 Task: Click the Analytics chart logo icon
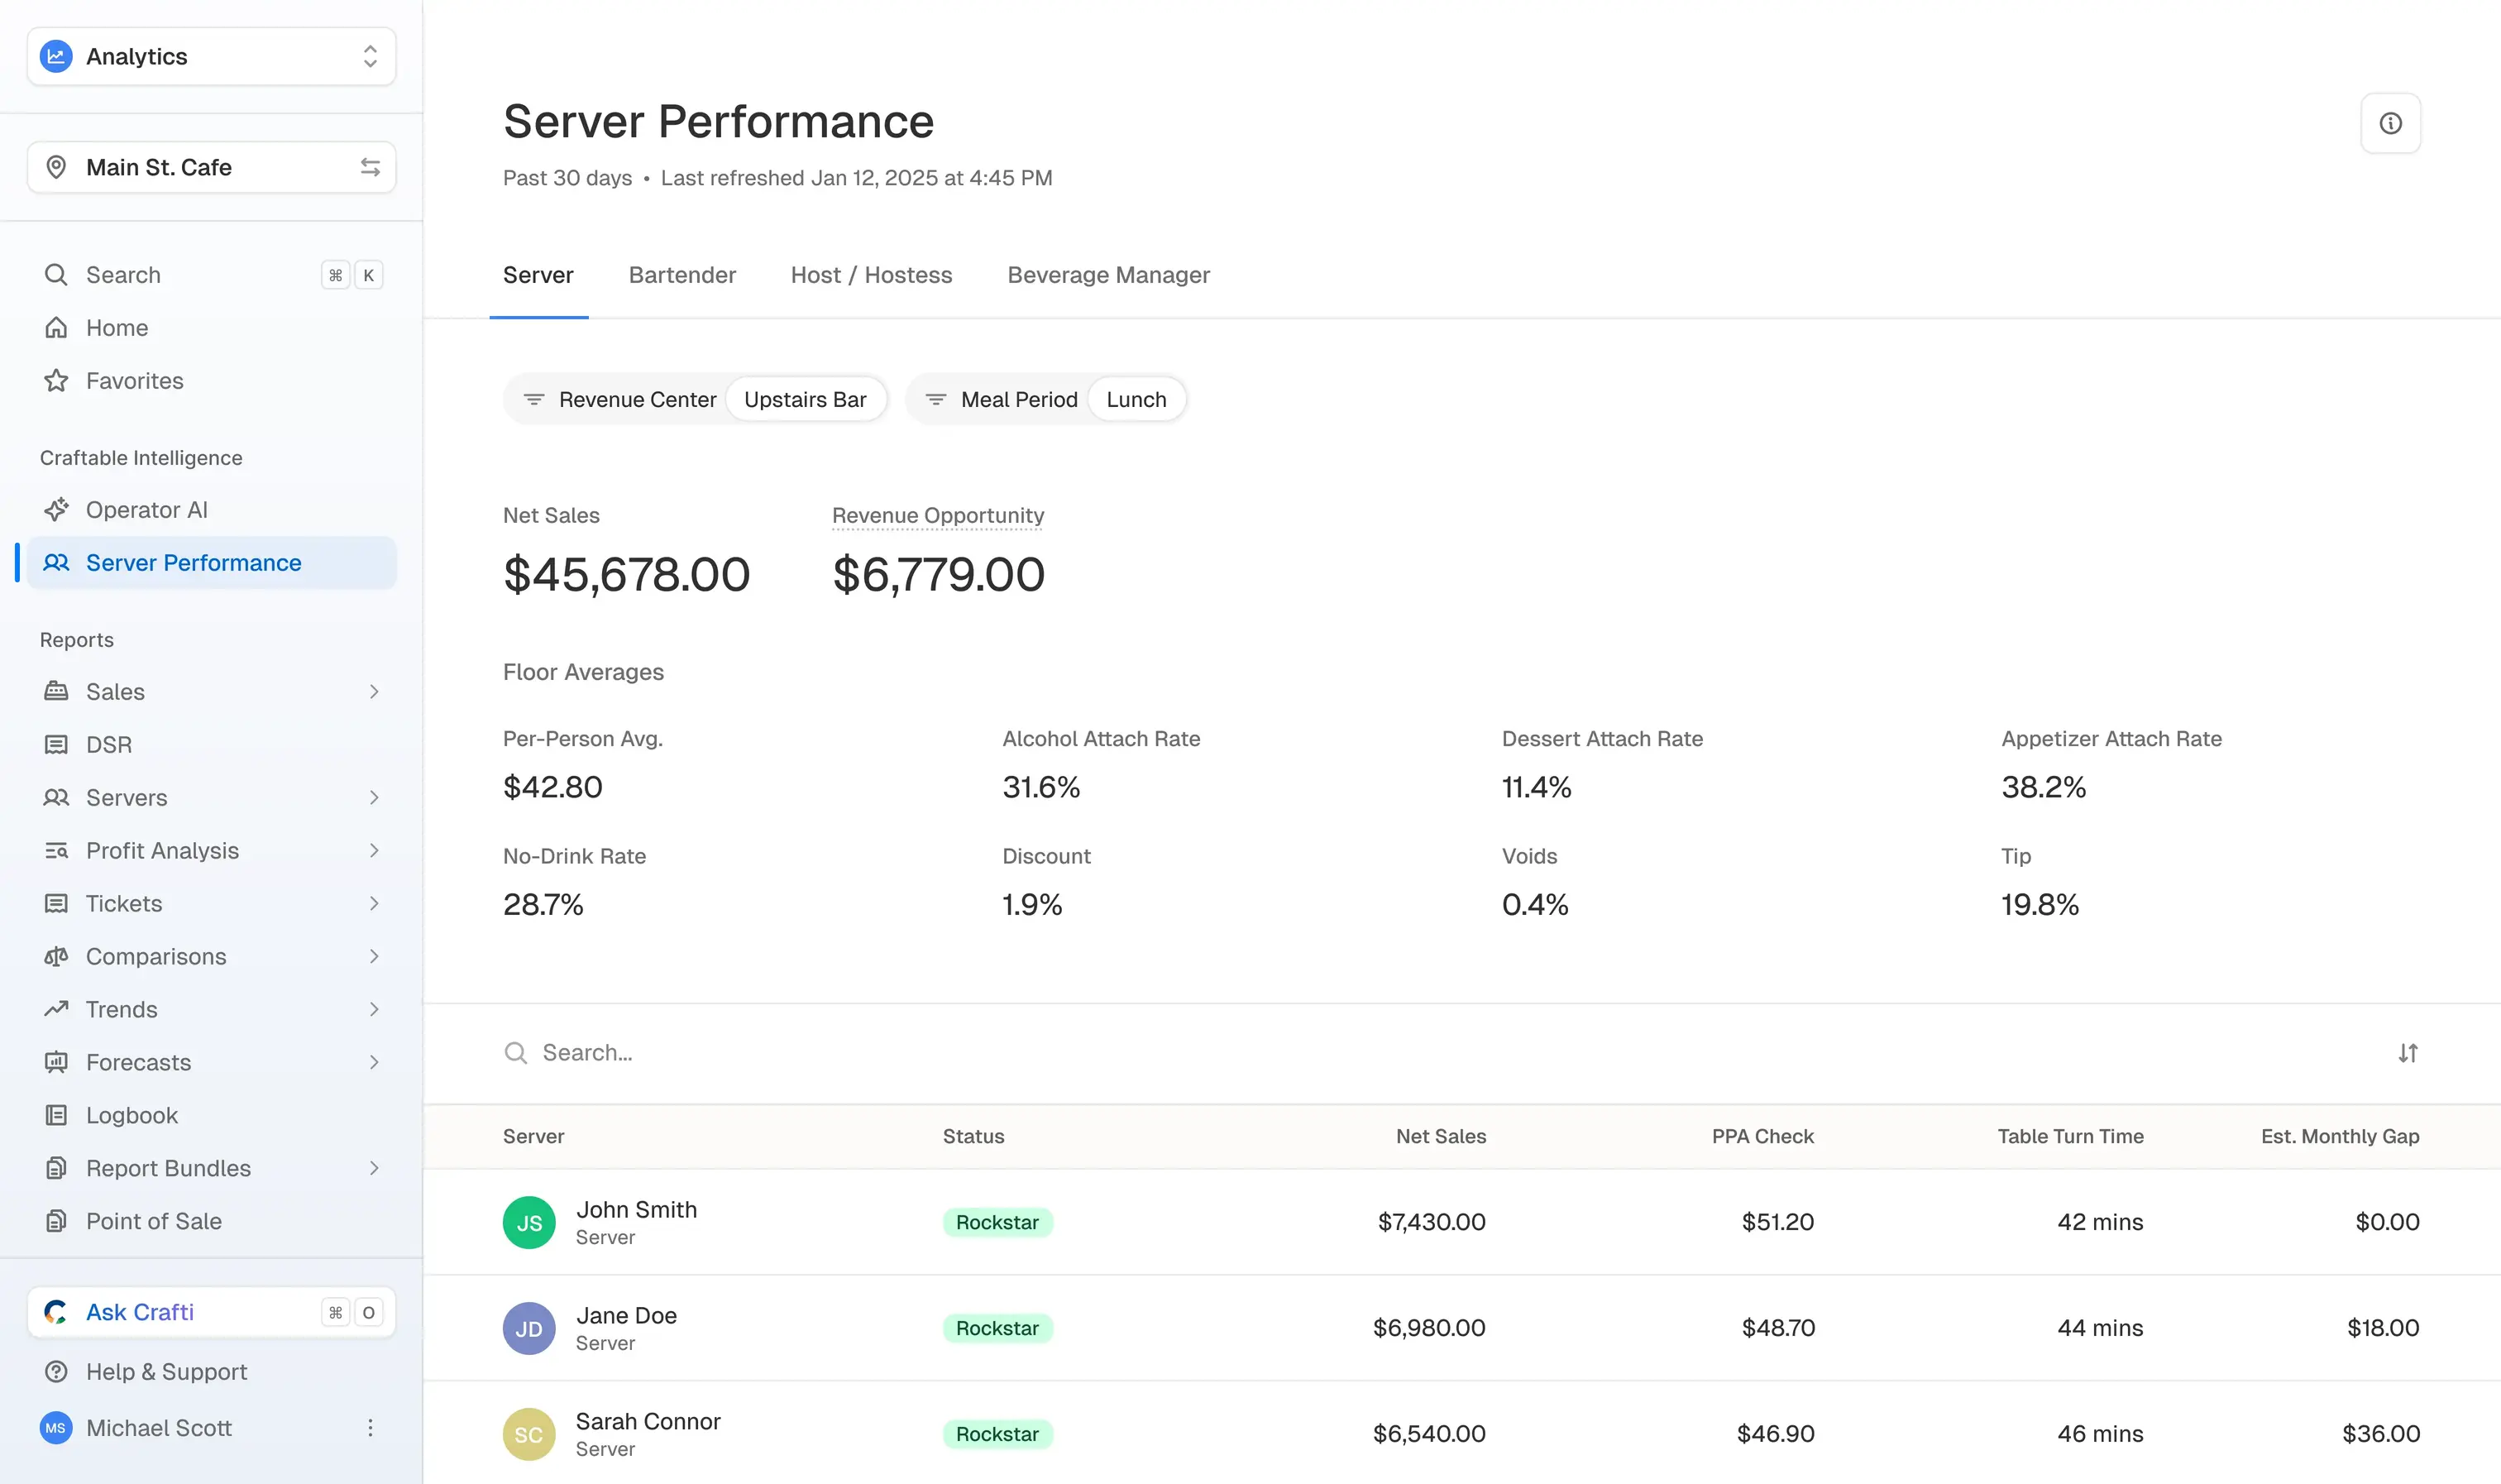pyautogui.click(x=56, y=56)
